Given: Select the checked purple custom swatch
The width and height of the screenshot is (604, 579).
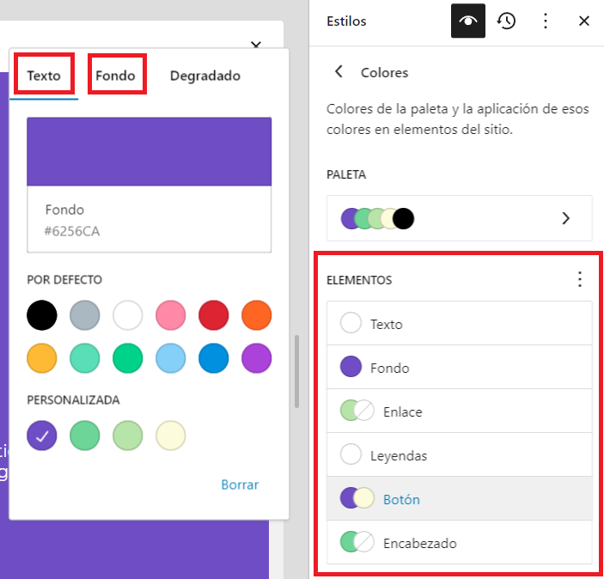Looking at the screenshot, I should click(42, 436).
